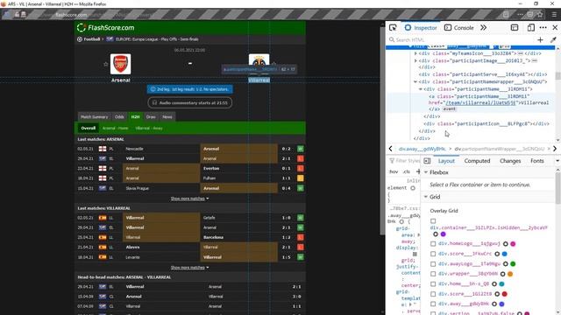Click the Arsenal club crest

(121, 64)
